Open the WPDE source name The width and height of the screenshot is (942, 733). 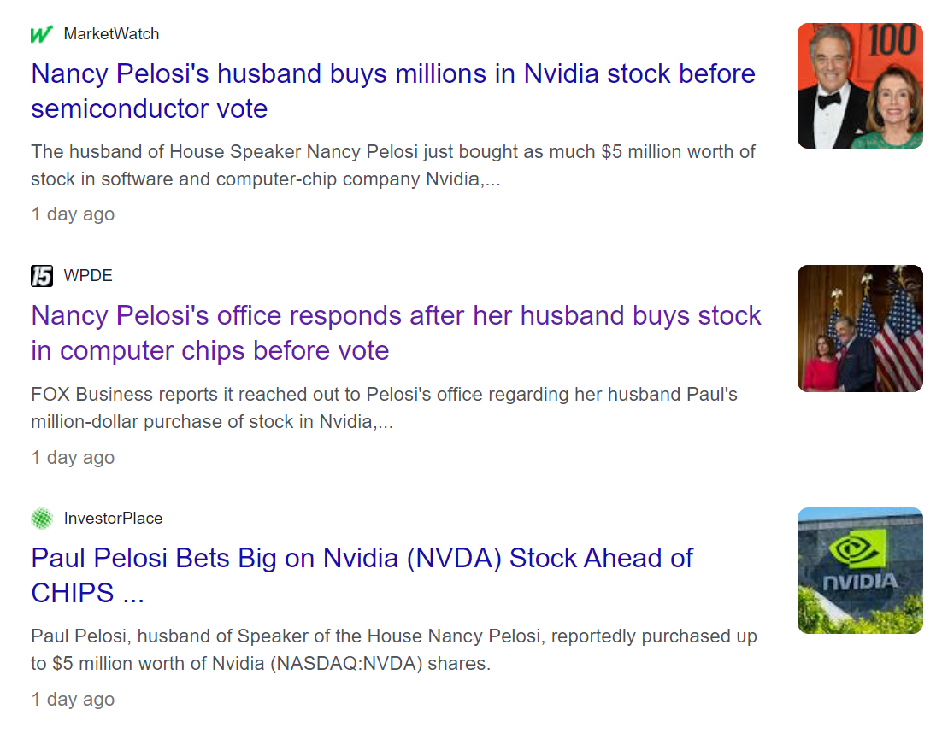coord(88,276)
